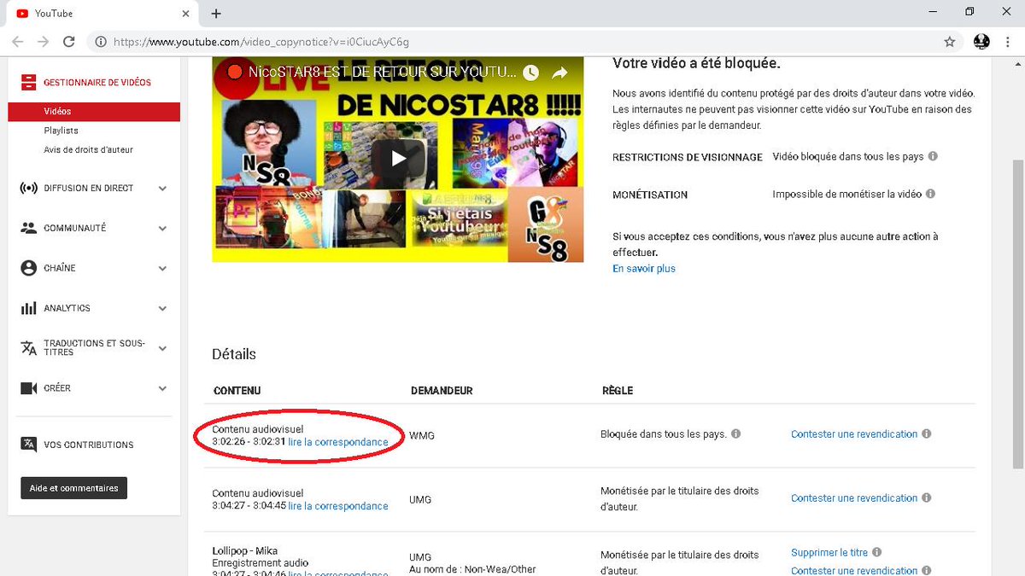
Task: Expand the Communauté chevron
Action: (162, 229)
